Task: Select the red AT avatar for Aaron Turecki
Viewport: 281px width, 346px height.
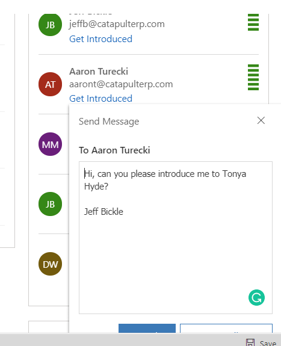Action: tap(50, 84)
